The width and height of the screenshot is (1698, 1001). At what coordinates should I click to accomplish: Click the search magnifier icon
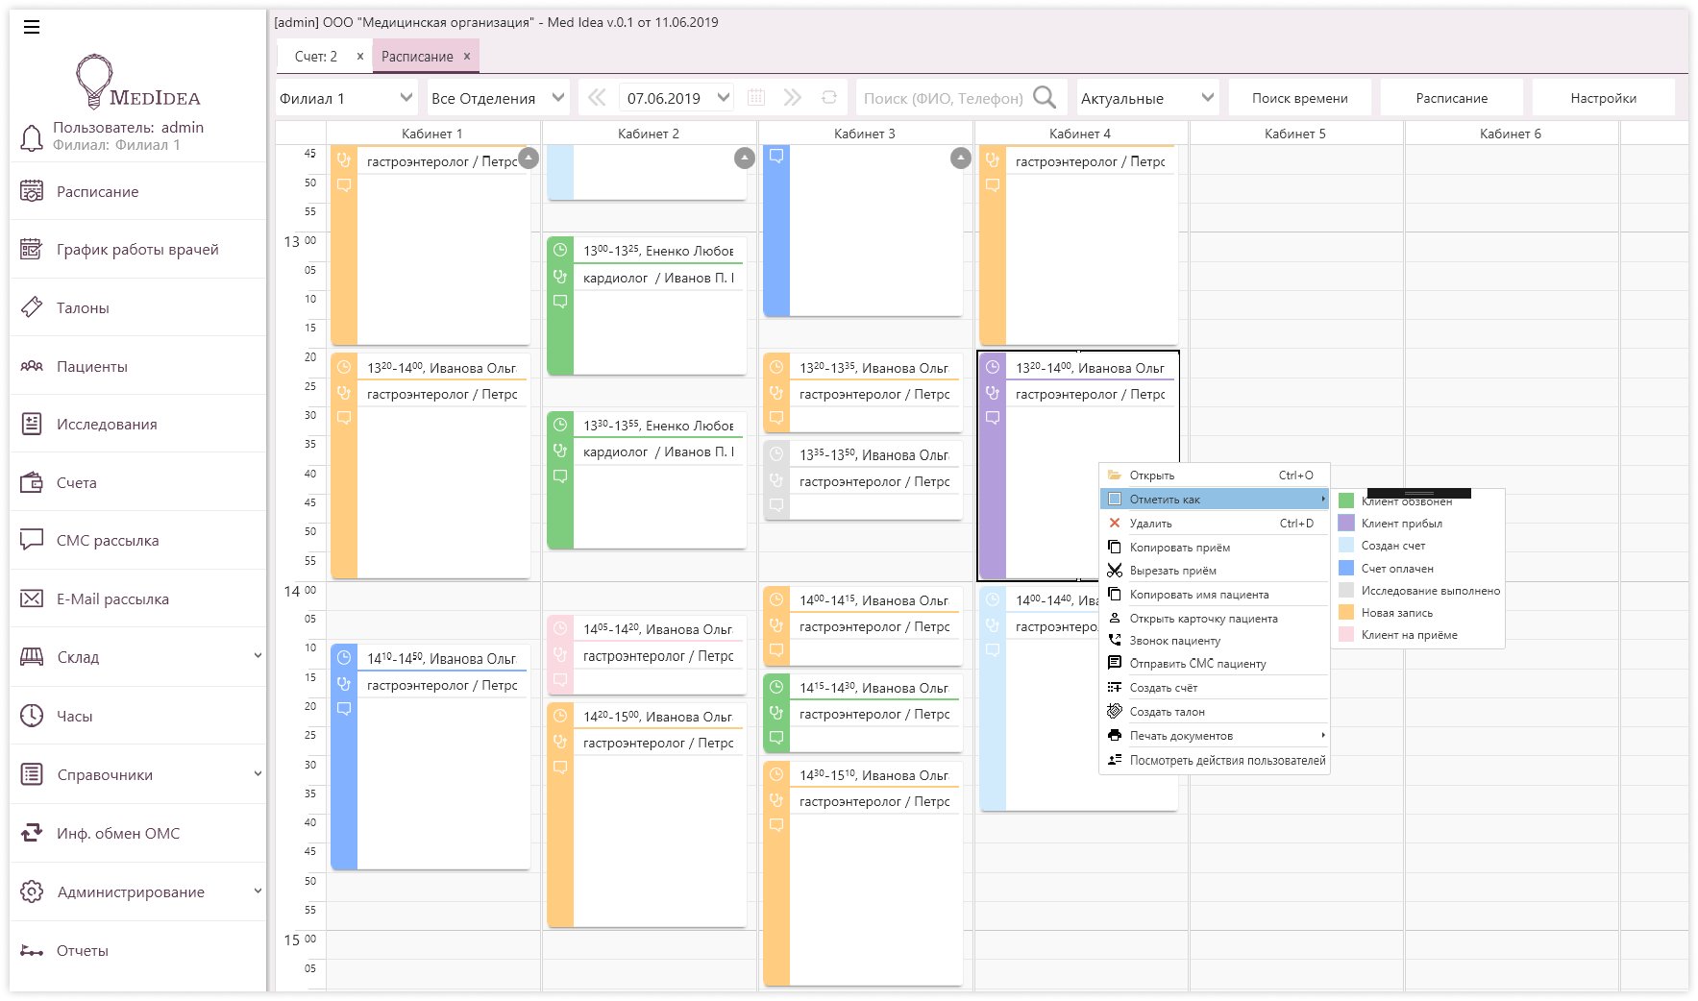1045,97
